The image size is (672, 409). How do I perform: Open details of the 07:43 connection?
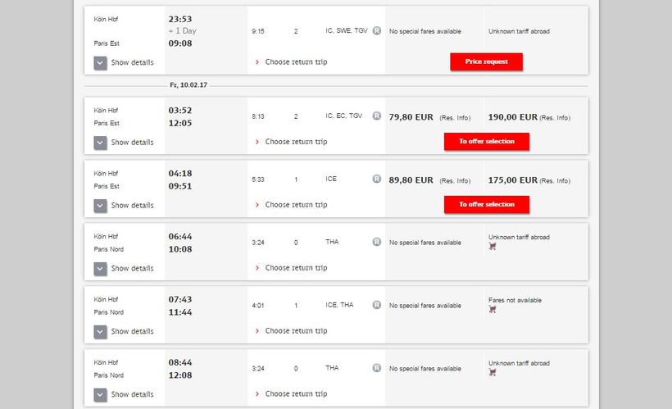[101, 332]
